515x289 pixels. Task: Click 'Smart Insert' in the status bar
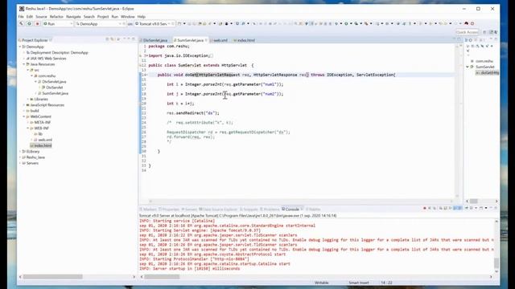(359, 283)
